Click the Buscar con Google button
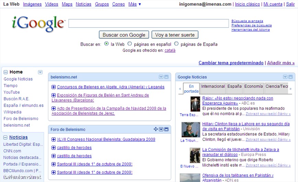Viewport: 298px width, 182px height. point(124,35)
